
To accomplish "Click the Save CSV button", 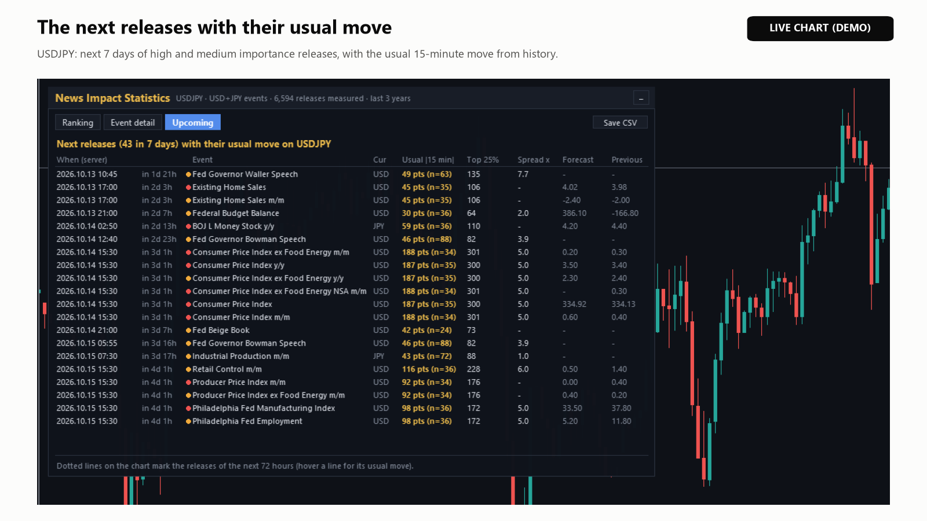I will (620, 123).
